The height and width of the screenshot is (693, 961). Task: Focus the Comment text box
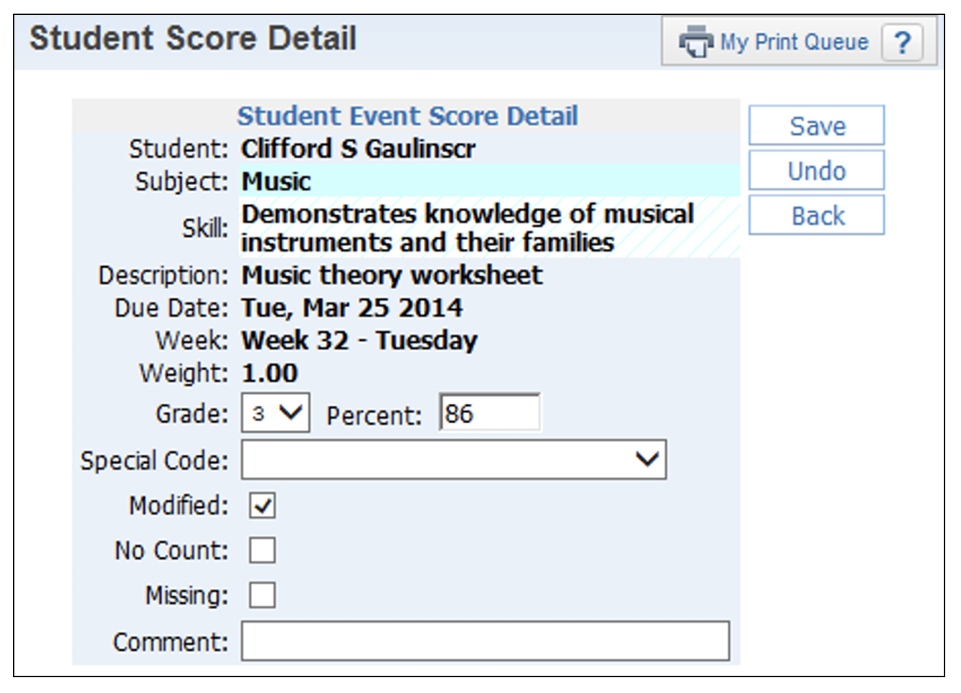(x=485, y=641)
